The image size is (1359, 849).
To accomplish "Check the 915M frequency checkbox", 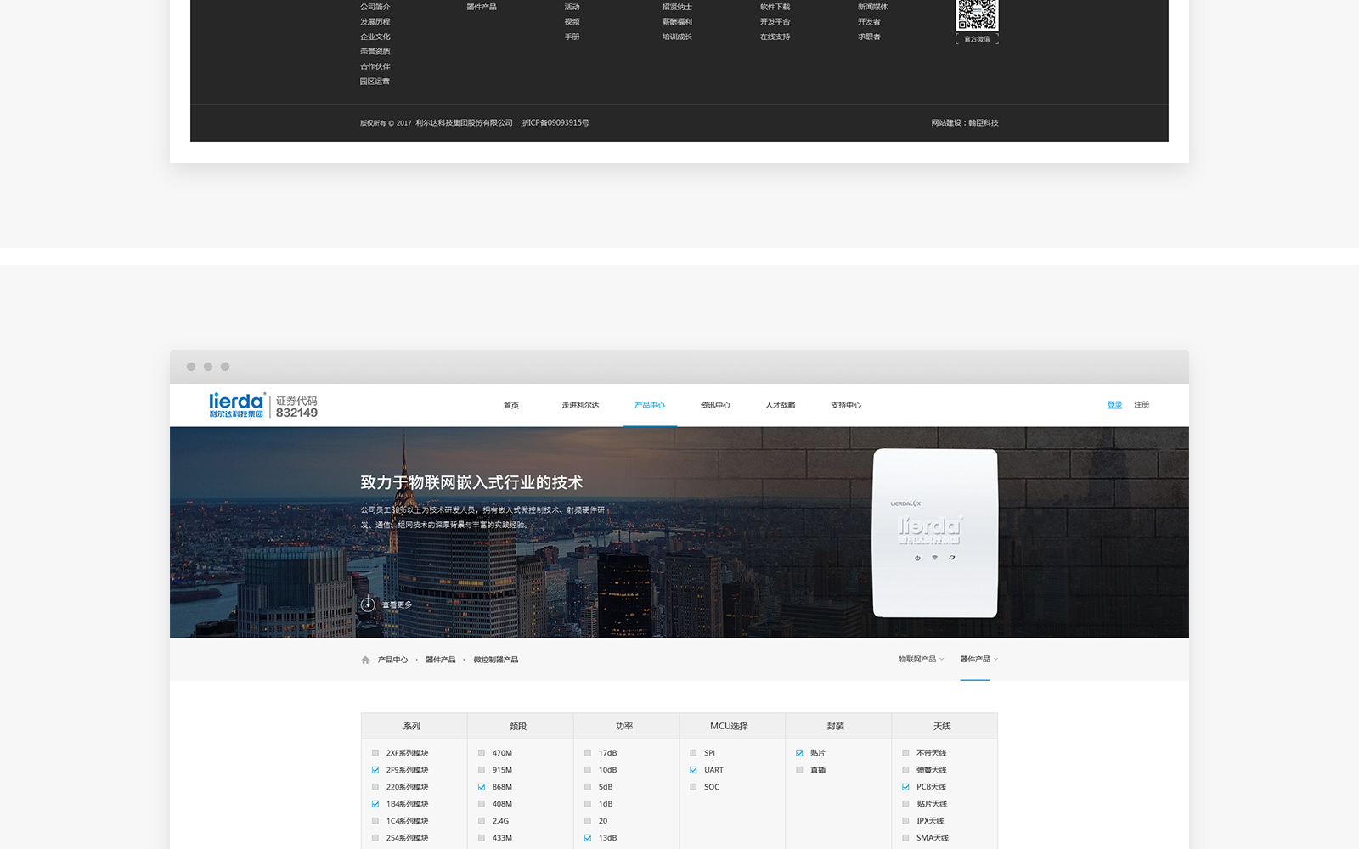I will (x=482, y=770).
